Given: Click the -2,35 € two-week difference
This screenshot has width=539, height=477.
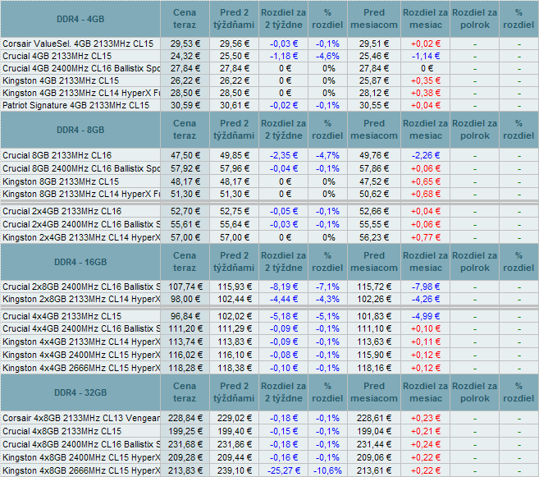Looking at the screenshot, I should (x=284, y=155).
